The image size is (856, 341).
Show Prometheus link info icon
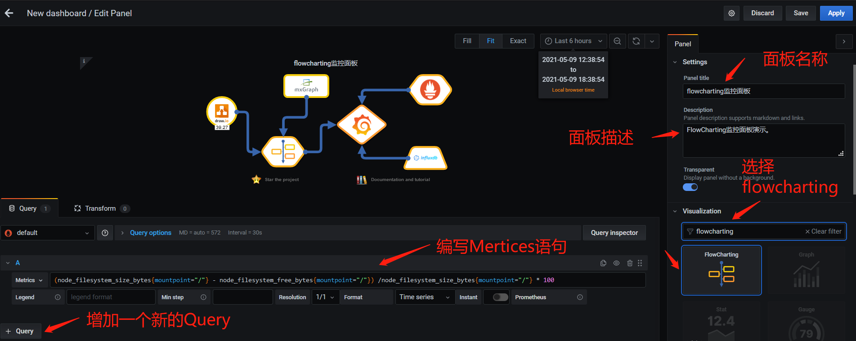[x=580, y=297]
